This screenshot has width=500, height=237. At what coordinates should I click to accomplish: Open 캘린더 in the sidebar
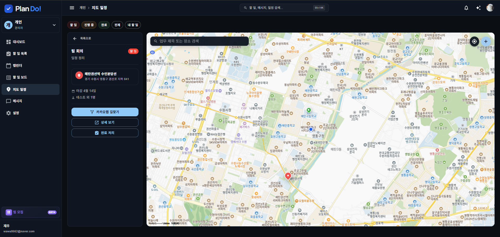coord(17,65)
